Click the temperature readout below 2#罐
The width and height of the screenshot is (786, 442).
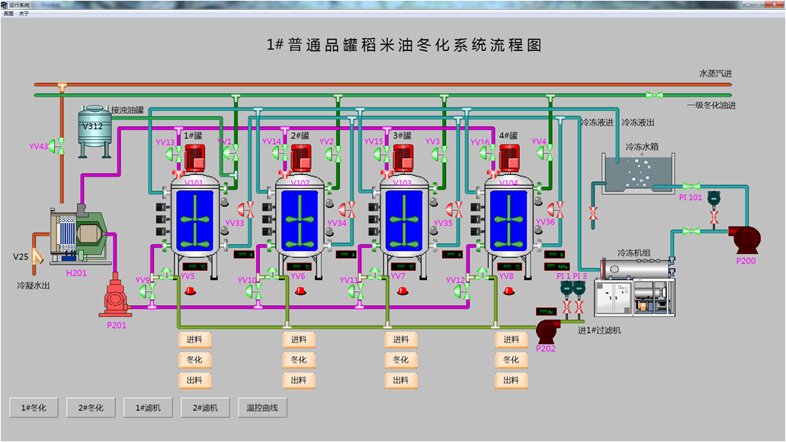[x=300, y=267]
